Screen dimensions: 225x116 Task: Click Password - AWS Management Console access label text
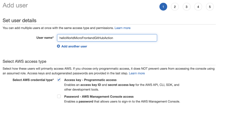click(x=99, y=97)
